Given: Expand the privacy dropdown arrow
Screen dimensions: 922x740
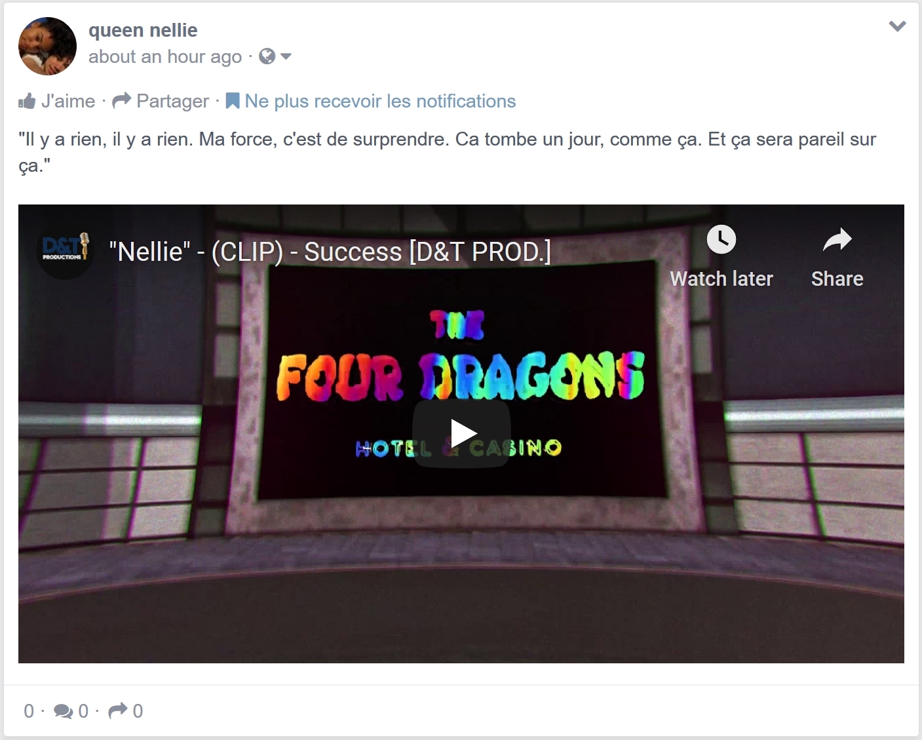Looking at the screenshot, I should point(286,56).
